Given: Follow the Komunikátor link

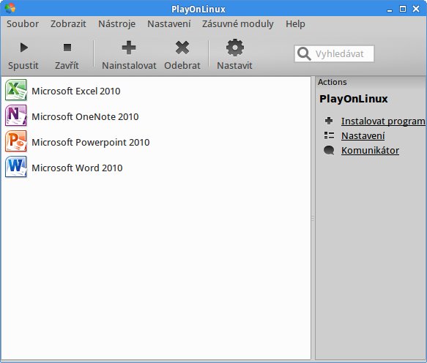Looking at the screenshot, I should (370, 150).
